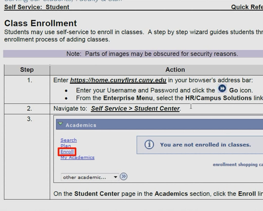Click the home.cunyfirst.cuny.edu URL
263x211 pixels.
coord(118,80)
